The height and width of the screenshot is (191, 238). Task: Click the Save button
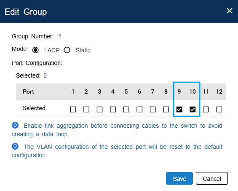coord(179,178)
